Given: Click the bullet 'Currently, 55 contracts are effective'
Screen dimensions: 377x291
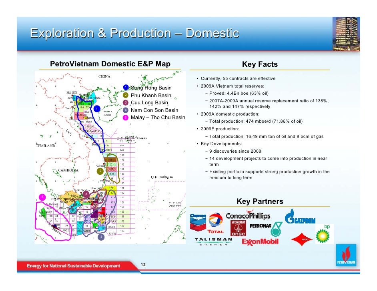Looking at the screenshot, I should pos(238,78).
